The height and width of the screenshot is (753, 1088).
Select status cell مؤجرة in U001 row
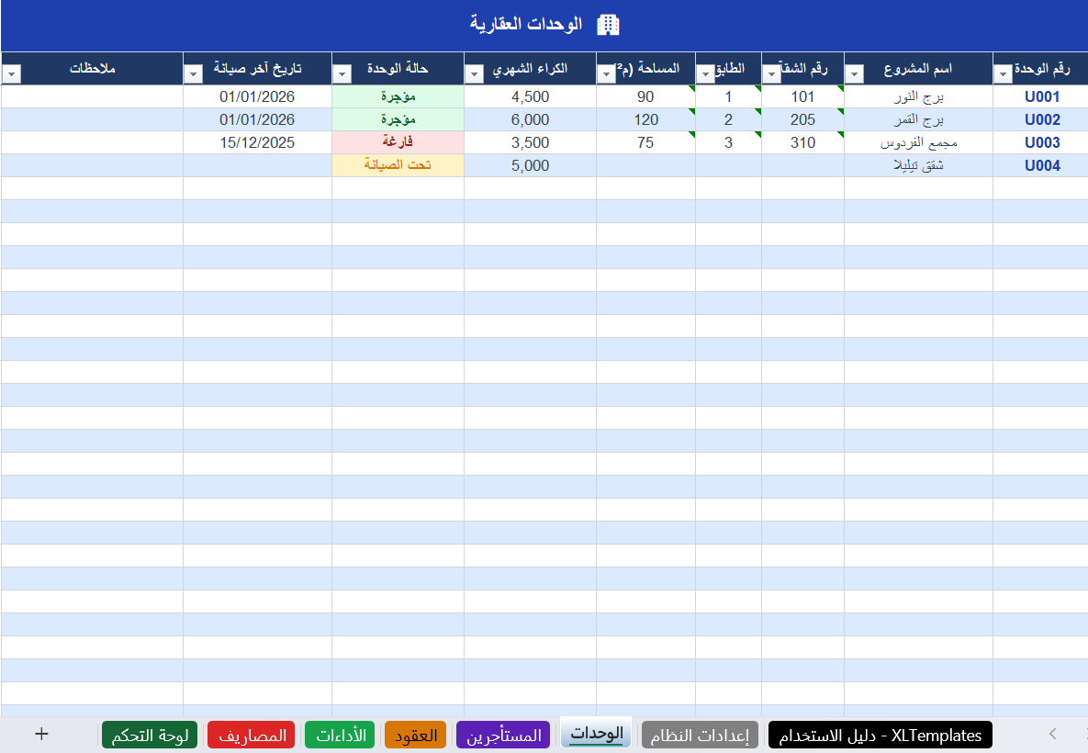tap(398, 96)
